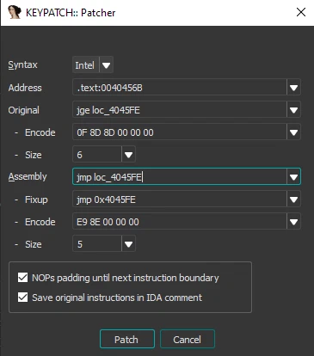
Task: Click the Syntax label
Action: [22, 65]
